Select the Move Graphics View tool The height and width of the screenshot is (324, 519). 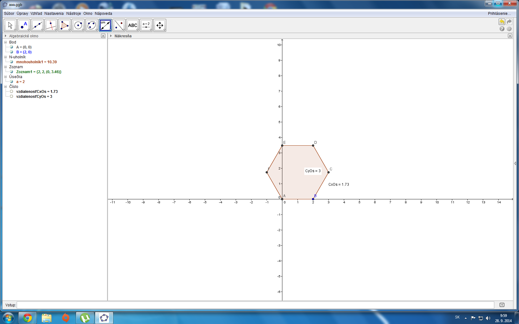(160, 25)
